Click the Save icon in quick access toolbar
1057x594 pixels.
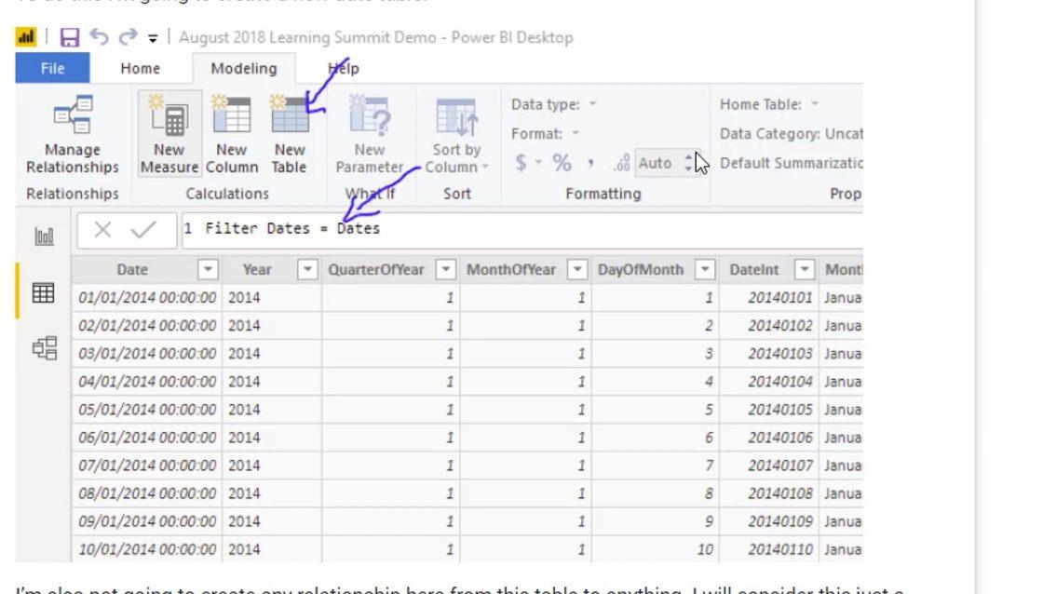(70, 37)
